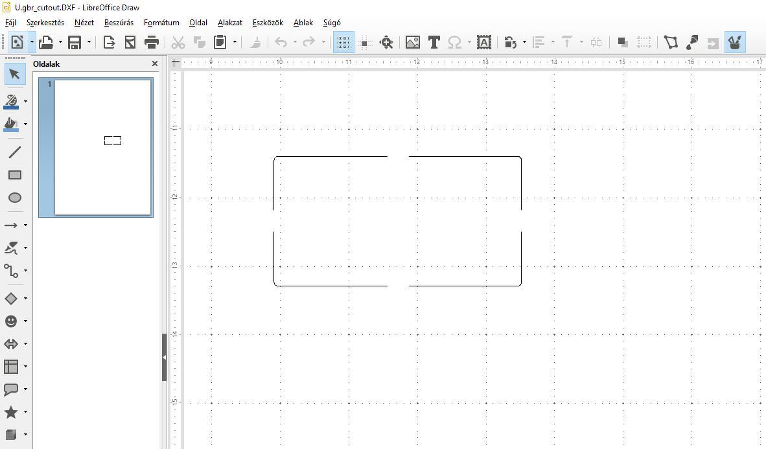Insert an image from file

tap(413, 43)
